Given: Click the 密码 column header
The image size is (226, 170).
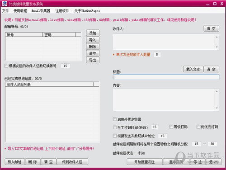Looking at the screenshot, I should coord(59,35).
